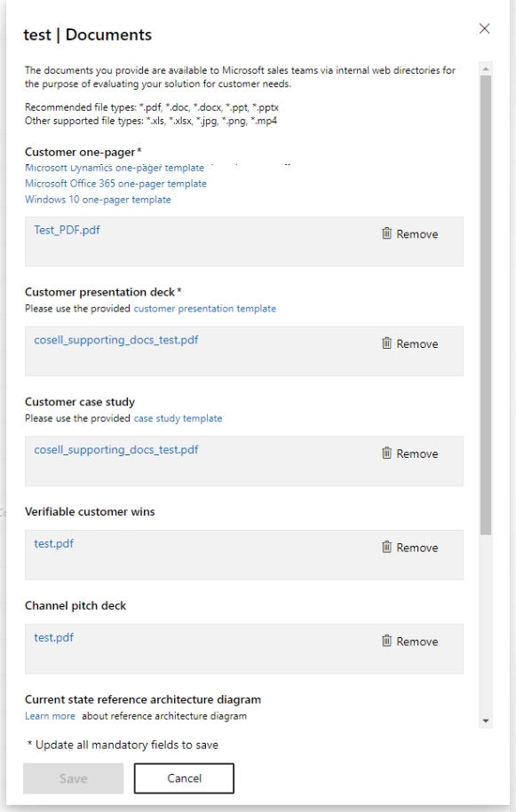Open test.pdf under Channel pitch deck
Viewport: 516px width, 812px height.
pyautogui.click(x=54, y=636)
